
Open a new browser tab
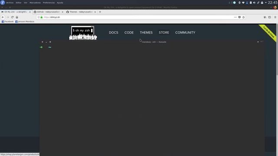100,12
